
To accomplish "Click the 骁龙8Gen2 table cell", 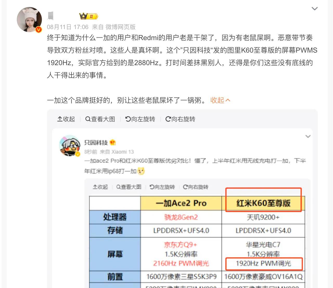I will [181, 217].
